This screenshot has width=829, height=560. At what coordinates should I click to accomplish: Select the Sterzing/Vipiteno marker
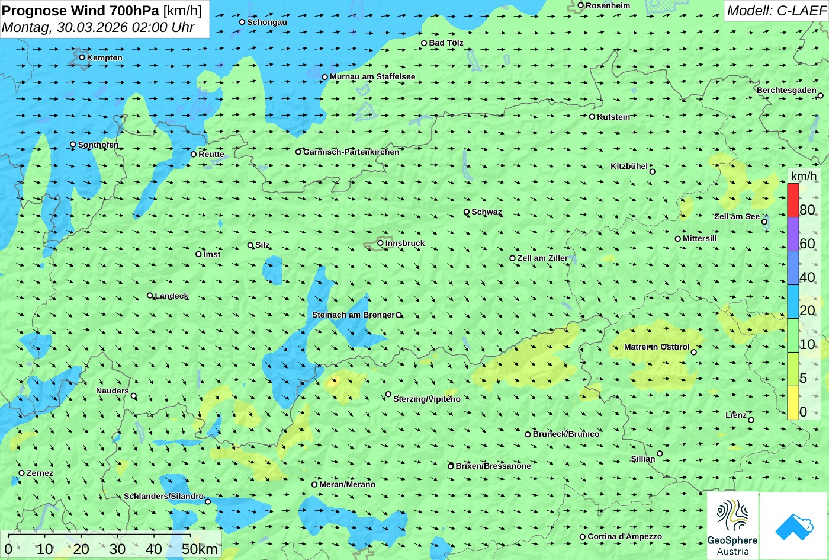[388, 394]
